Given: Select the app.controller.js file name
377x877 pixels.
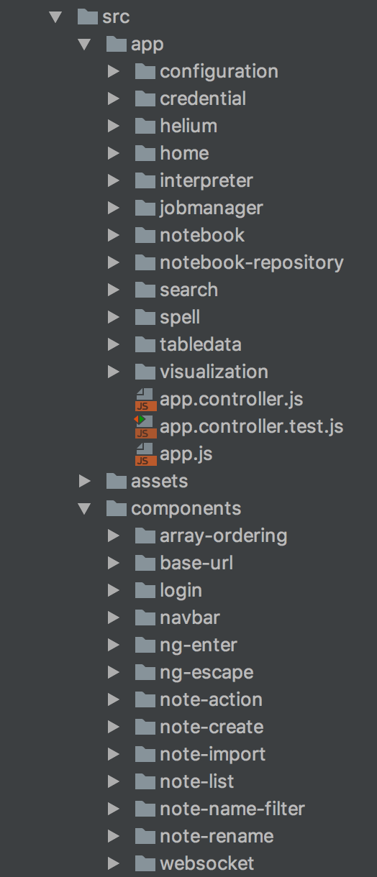Looking at the screenshot, I should point(232,399).
